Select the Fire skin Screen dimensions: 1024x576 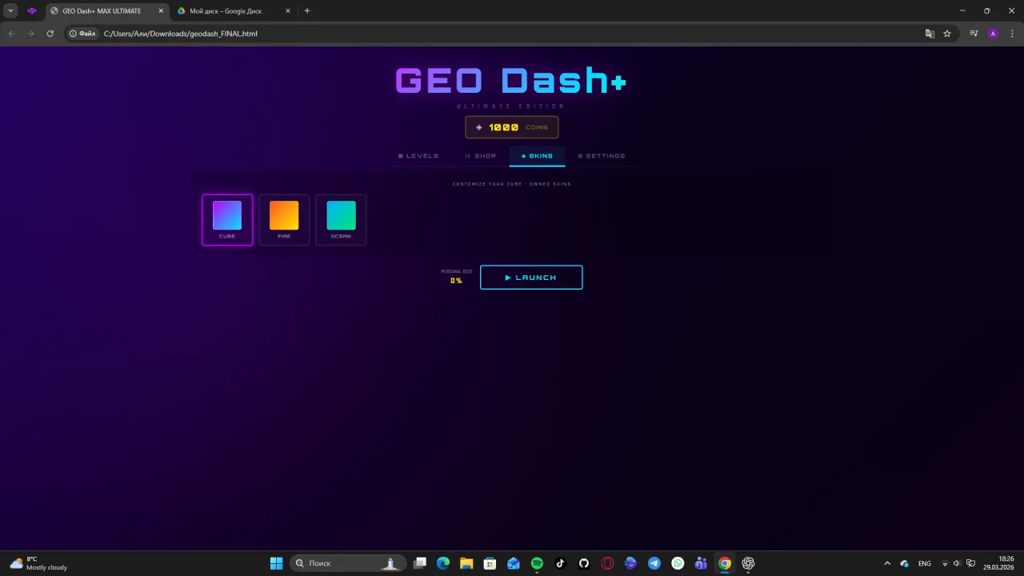284,220
